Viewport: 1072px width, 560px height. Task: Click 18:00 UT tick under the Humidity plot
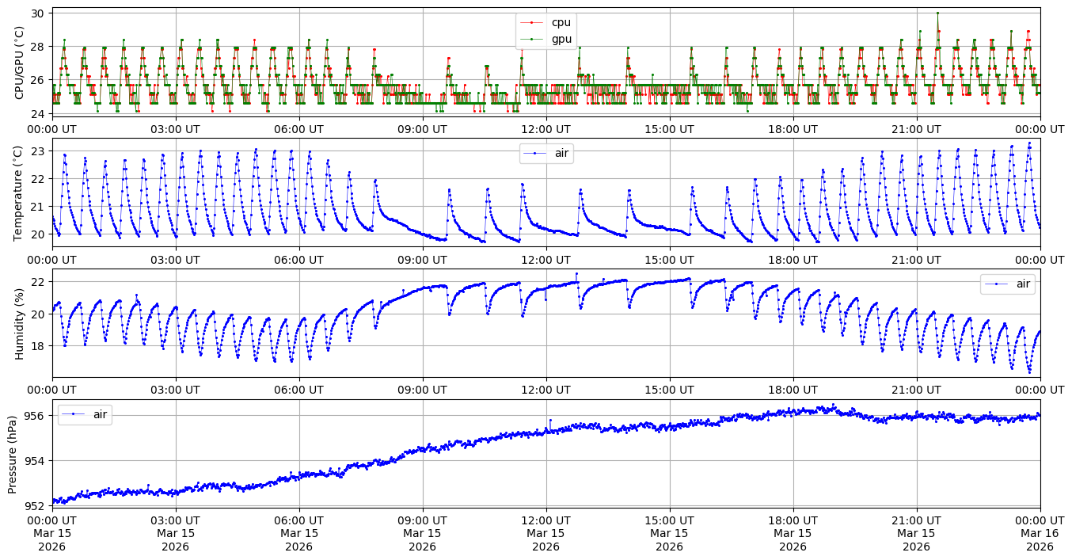click(x=793, y=390)
